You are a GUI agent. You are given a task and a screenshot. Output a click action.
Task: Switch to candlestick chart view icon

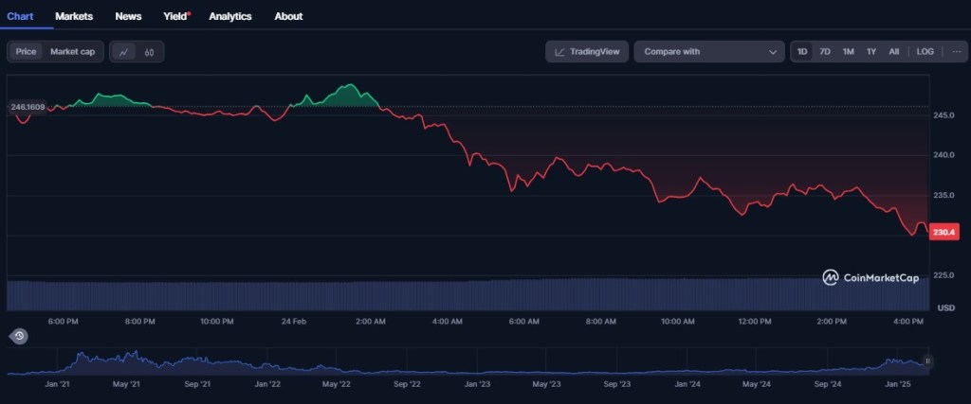click(x=150, y=52)
